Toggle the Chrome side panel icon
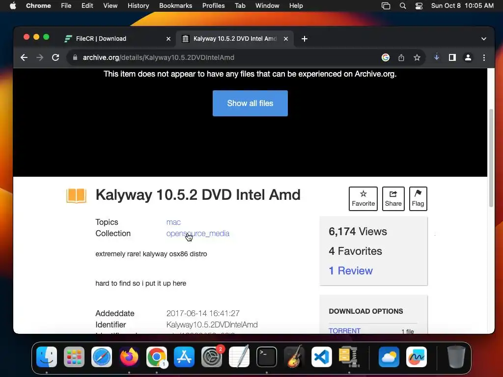503x377 pixels. [x=452, y=58]
